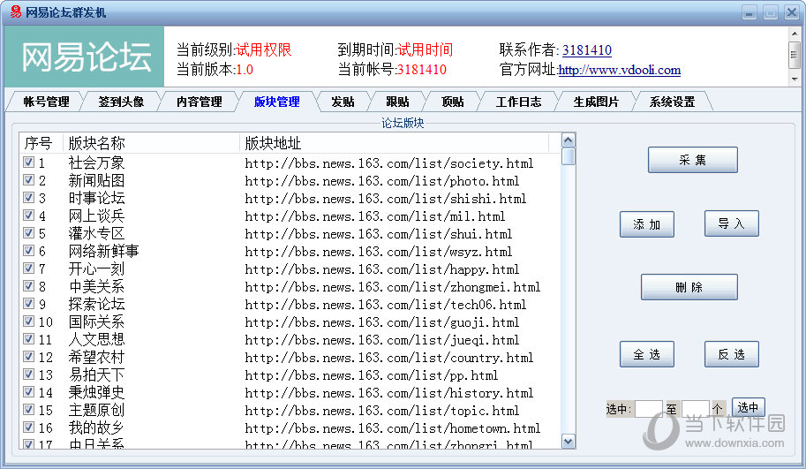The width and height of the screenshot is (806, 469).
Task: Select the country.html address cell
Action: [389, 358]
